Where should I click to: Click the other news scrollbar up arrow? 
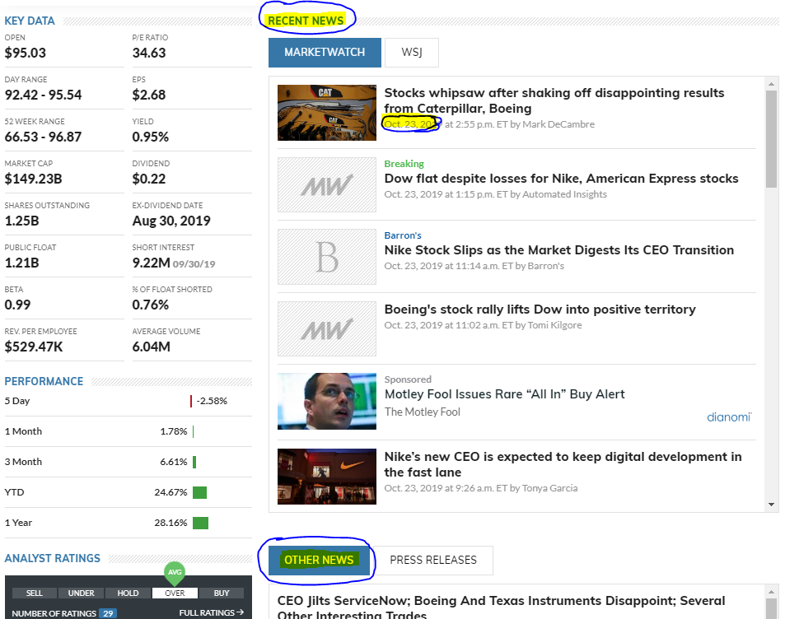pyautogui.click(x=771, y=592)
